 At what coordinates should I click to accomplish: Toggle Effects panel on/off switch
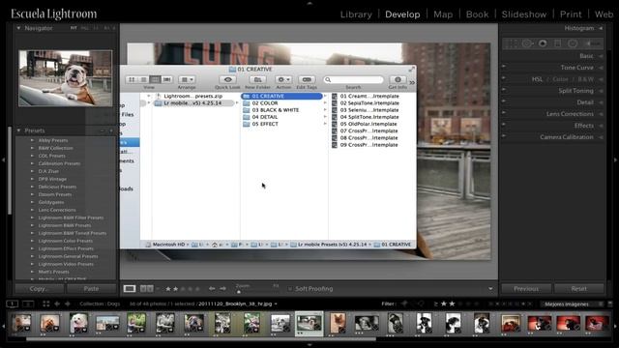[504, 125]
